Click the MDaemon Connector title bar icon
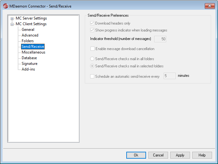The width and height of the screenshot is (218, 164). pos(5,6)
